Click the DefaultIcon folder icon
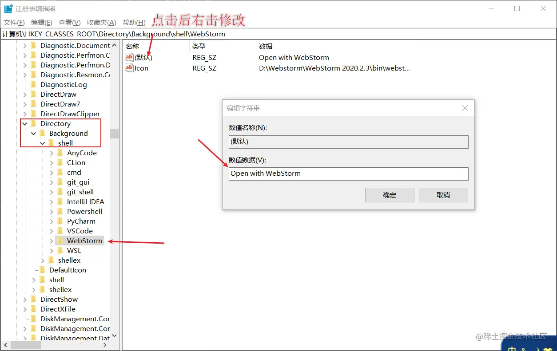557x351 pixels. point(43,270)
